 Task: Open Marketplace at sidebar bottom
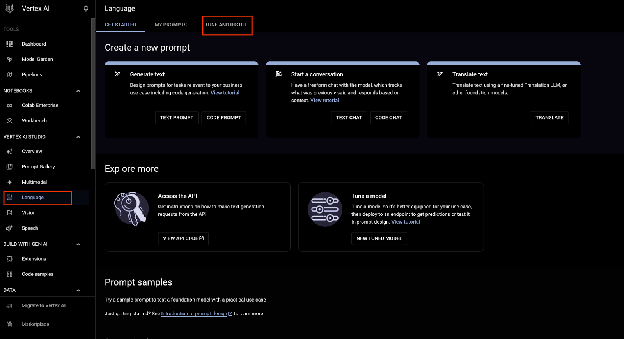[35, 325]
